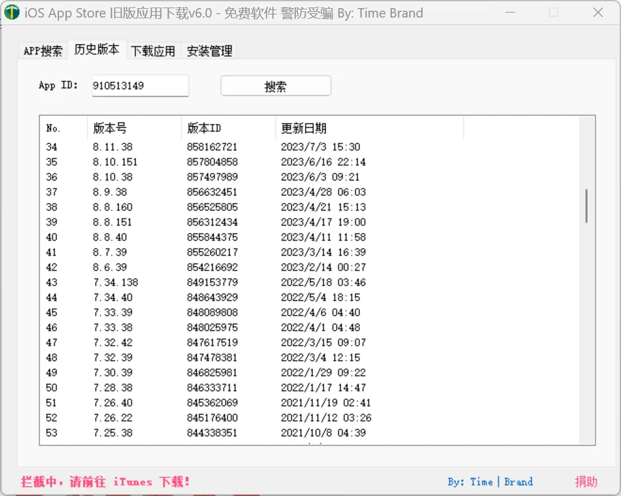Click the app icon in the title bar
Viewport: 621px width, 496px height.
point(12,13)
